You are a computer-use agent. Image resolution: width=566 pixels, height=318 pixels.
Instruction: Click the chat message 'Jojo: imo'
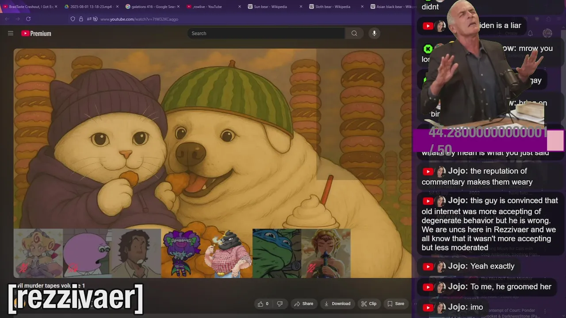(453, 307)
